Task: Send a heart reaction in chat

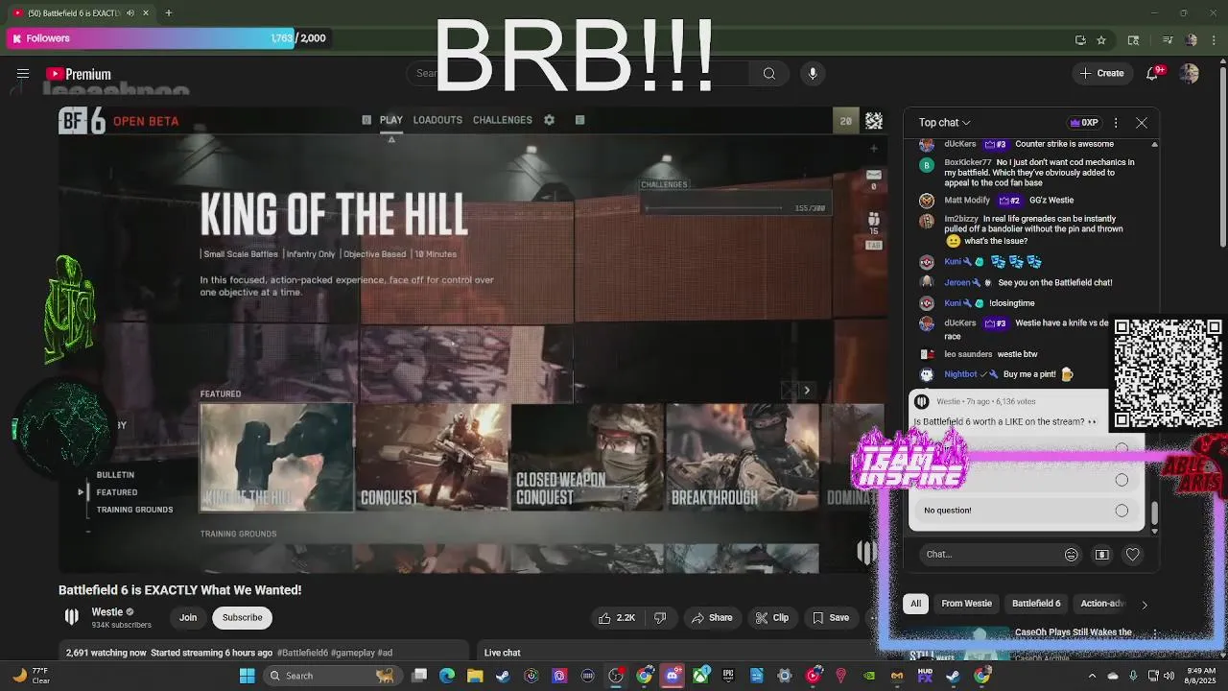Action: pos(1133,554)
